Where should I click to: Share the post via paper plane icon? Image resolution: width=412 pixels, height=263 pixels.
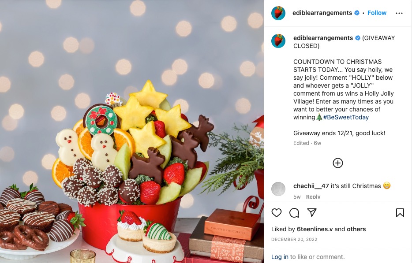point(312,212)
